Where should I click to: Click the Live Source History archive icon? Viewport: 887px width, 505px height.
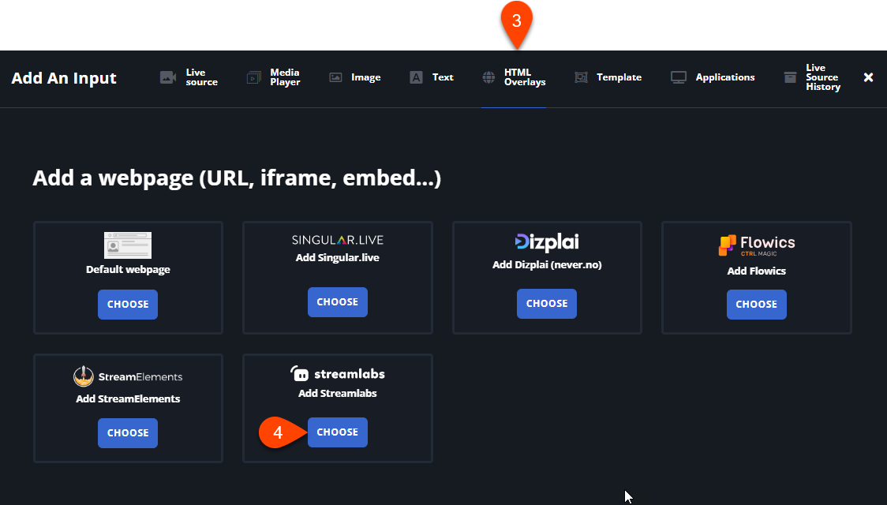tap(790, 77)
